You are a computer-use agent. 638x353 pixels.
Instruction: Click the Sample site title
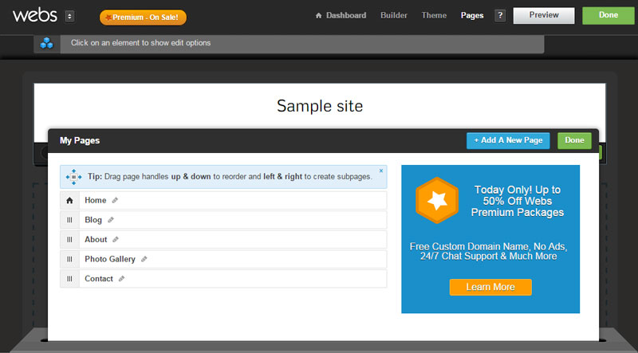320,106
